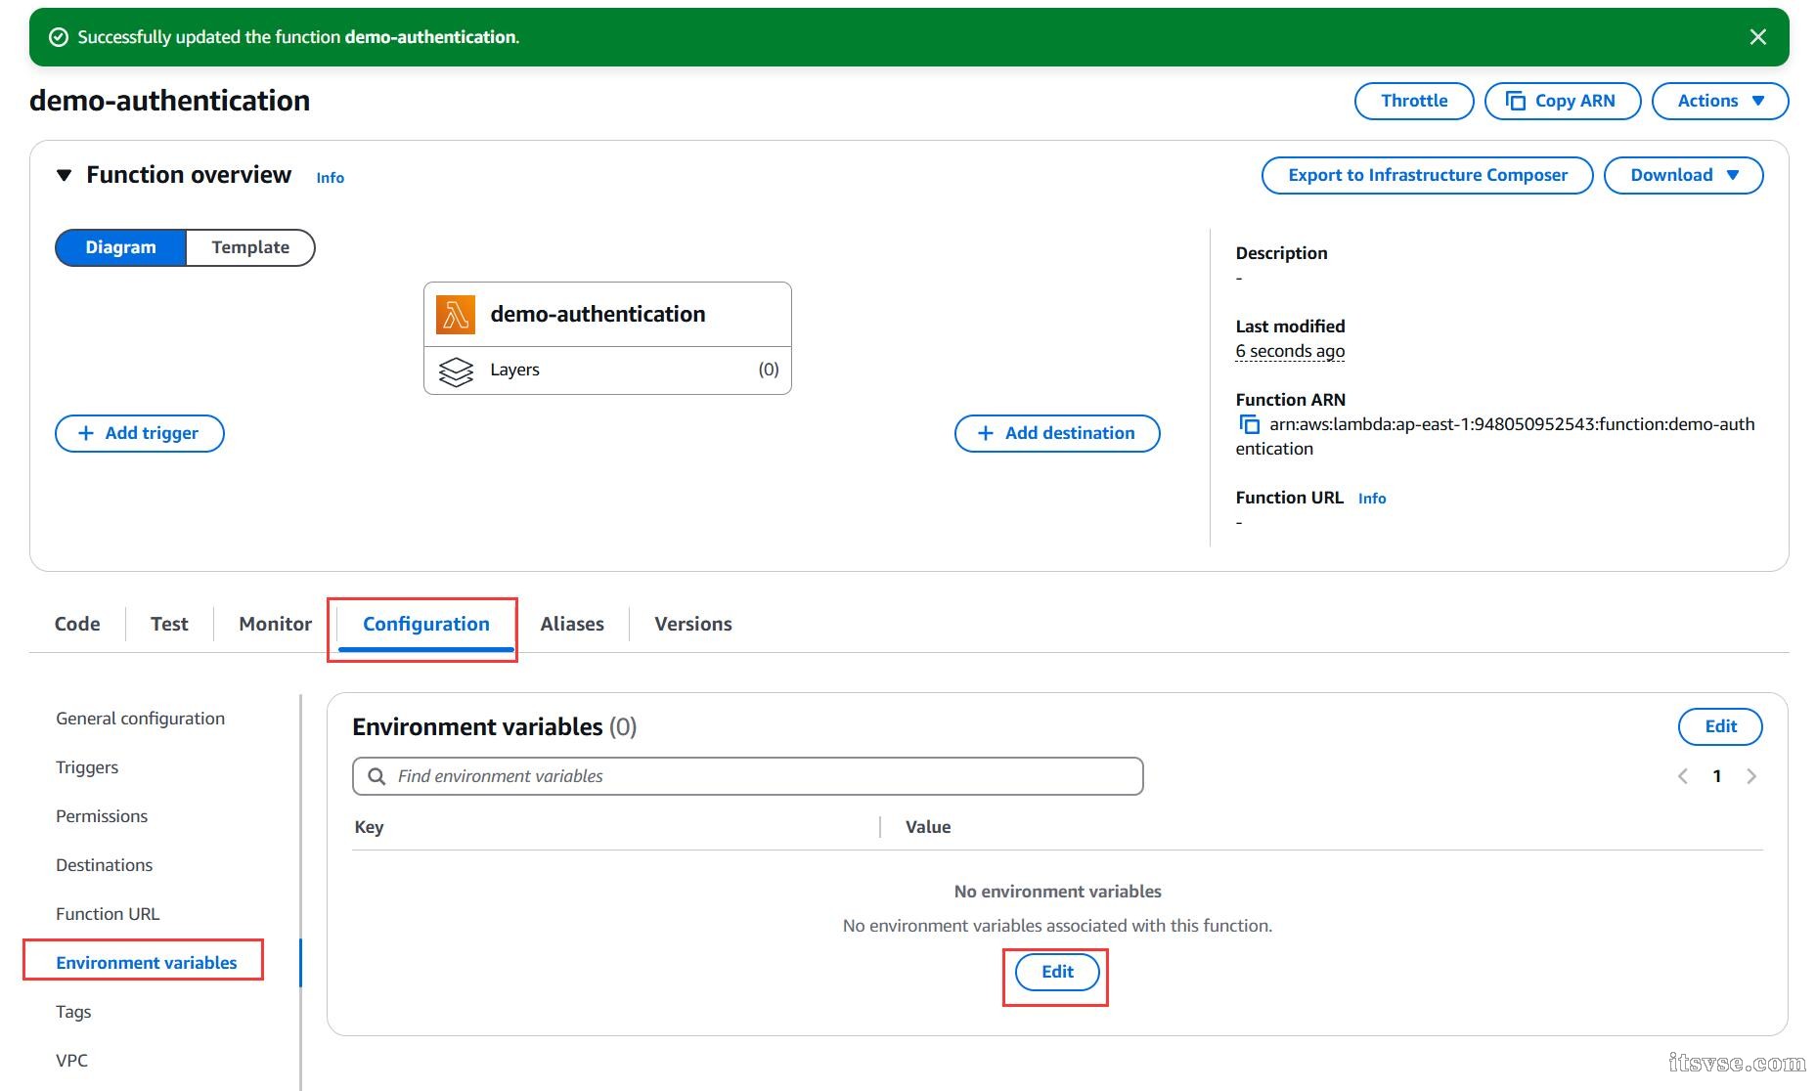Viewport: 1816px width, 1091px height.
Task: Click Edit button in panel header
Action: pos(1720,726)
